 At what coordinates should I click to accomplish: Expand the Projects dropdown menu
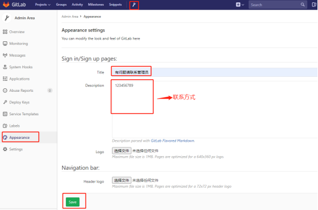(43, 5)
